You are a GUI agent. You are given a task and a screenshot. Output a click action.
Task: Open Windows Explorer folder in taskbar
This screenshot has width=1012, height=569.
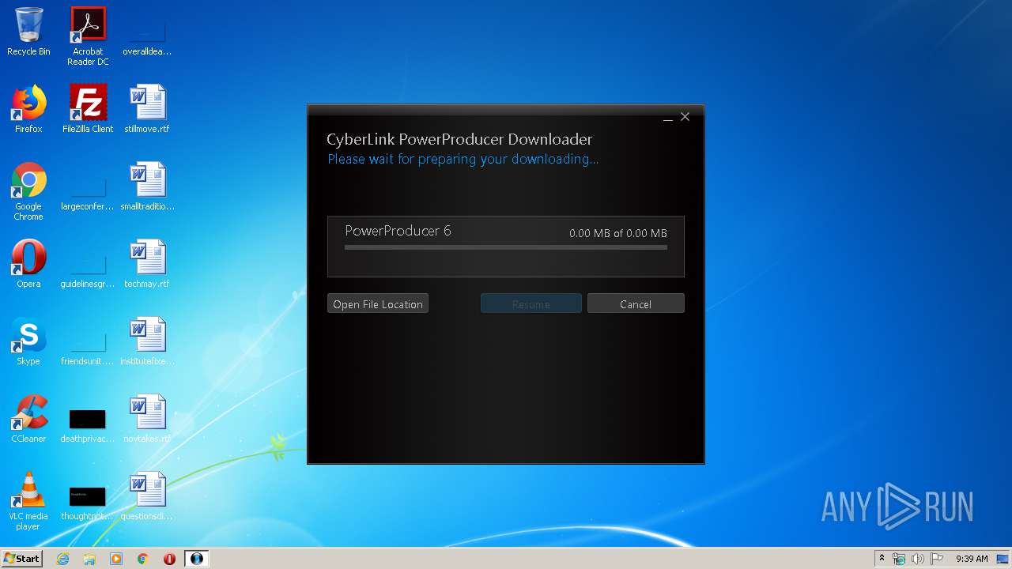point(89,559)
